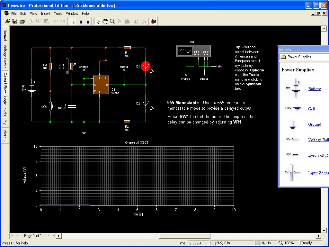Switch to the Voltage Levels display style
The width and height of the screenshot is (329, 247).
(x=5, y=56)
